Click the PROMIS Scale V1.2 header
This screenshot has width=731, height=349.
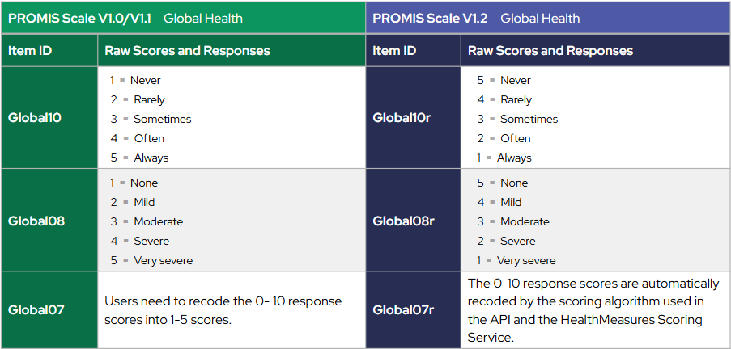click(476, 18)
